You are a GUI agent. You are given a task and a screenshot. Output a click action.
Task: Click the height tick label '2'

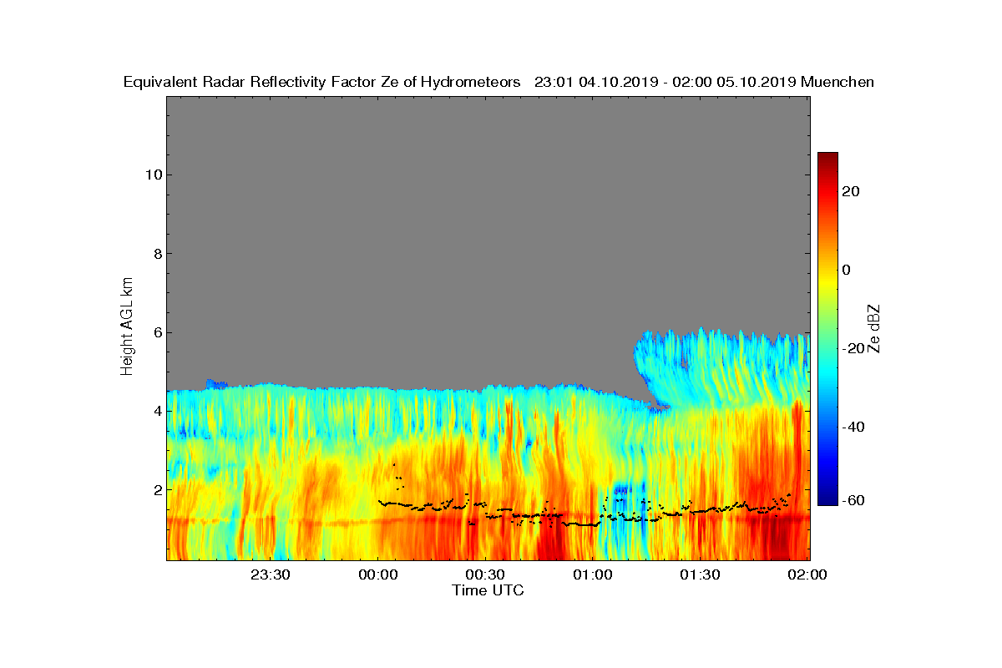pos(156,489)
